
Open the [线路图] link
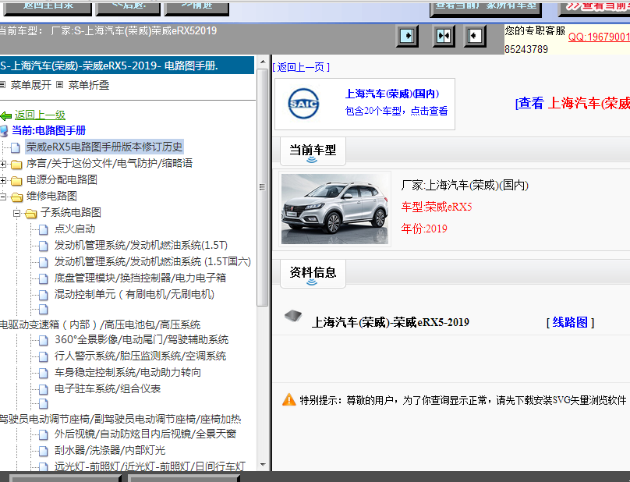570,322
